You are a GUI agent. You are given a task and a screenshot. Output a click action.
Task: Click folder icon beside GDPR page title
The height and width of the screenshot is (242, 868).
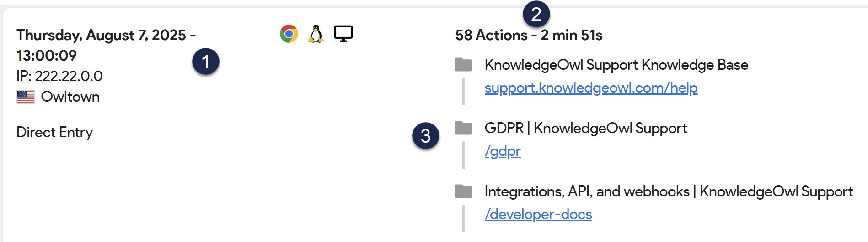point(463,128)
